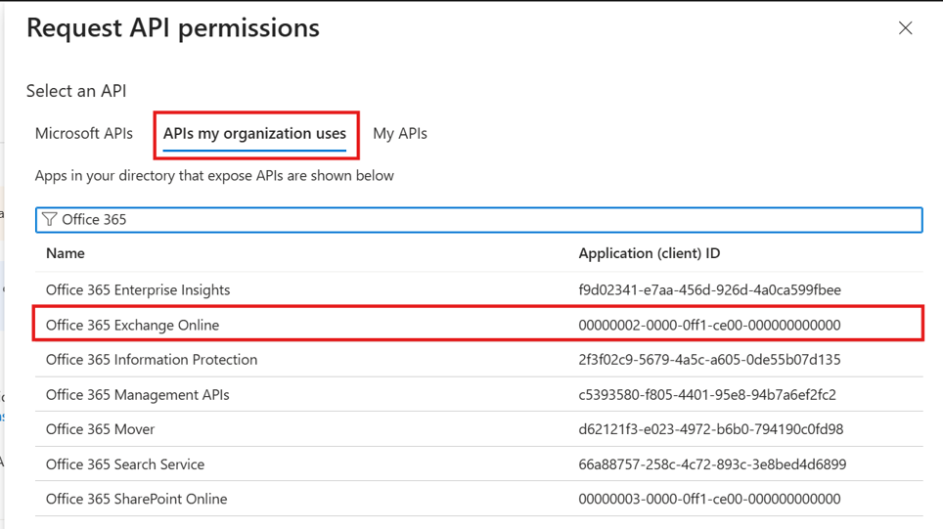Screen dimensions: 943x529
Task: Select Office 365 Enterprise Insights API
Action: [x=478, y=289]
